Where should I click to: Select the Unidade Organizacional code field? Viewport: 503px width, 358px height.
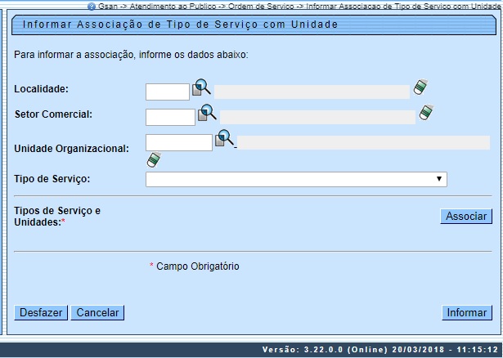pyautogui.click(x=178, y=143)
